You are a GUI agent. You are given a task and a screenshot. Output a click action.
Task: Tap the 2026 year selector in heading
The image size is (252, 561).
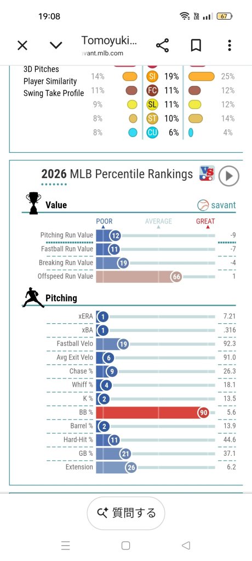pyautogui.click(x=54, y=174)
